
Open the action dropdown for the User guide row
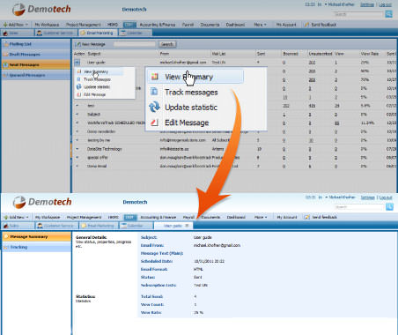[x=77, y=63]
